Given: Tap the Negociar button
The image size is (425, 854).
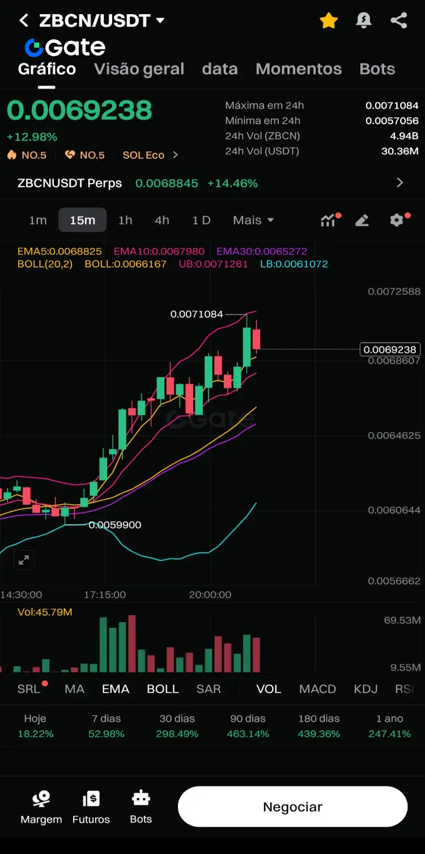Looking at the screenshot, I should (293, 807).
